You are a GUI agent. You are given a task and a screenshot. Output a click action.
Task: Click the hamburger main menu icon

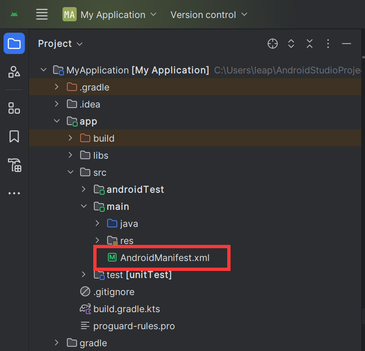click(x=42, y=15)
